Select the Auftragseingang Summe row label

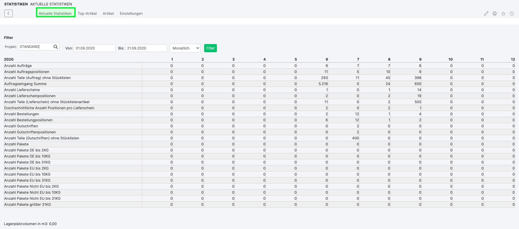25,84
